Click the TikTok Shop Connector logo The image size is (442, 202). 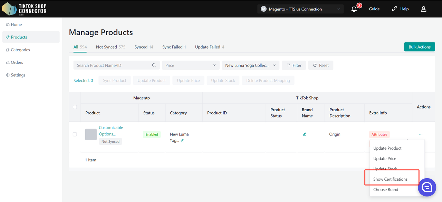(x=25, y=9)
